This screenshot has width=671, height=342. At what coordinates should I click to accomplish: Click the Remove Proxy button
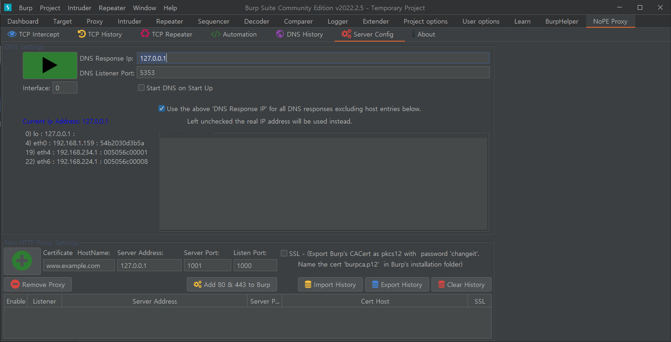tap(38, 285)
